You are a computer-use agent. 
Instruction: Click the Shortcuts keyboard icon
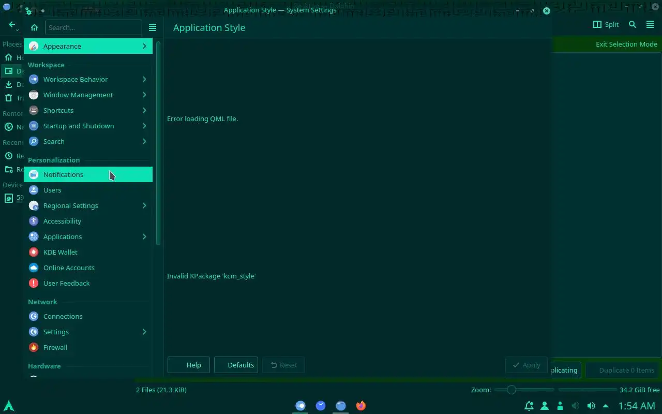[x=34, y=110]
